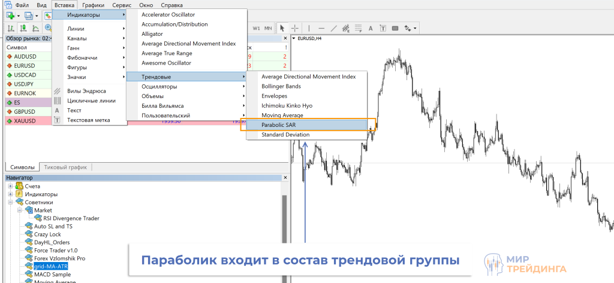The width and height of the screenshot is (614, 283).
Task: Select the W1 timeframe button
Action: click(x=256, y=28)
